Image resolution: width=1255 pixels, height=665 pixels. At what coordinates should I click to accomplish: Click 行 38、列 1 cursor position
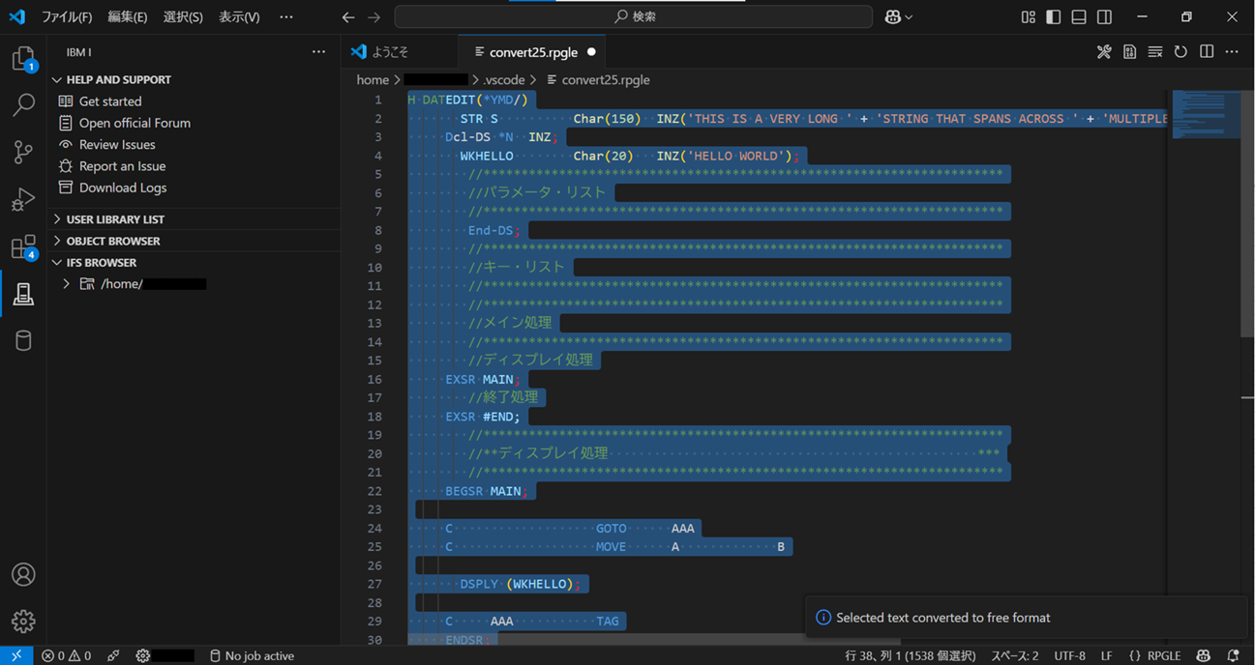(911, 655)
